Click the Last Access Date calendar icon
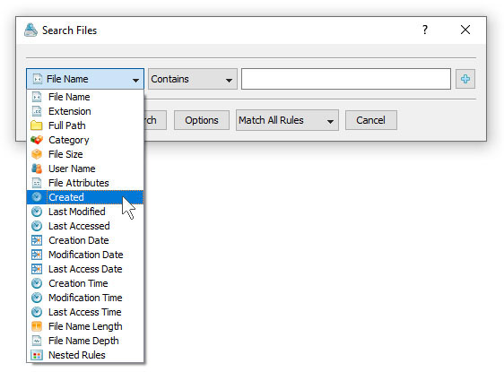Screen dimensions: 504x372 click(37, 269)
